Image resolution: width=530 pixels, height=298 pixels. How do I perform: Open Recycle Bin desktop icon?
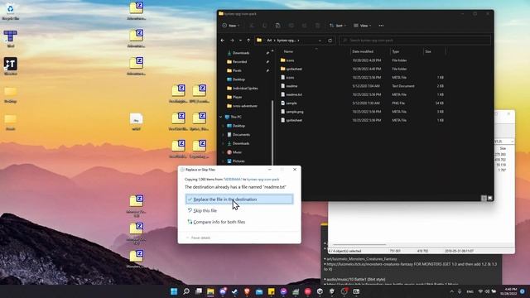(x=11, y=11)
